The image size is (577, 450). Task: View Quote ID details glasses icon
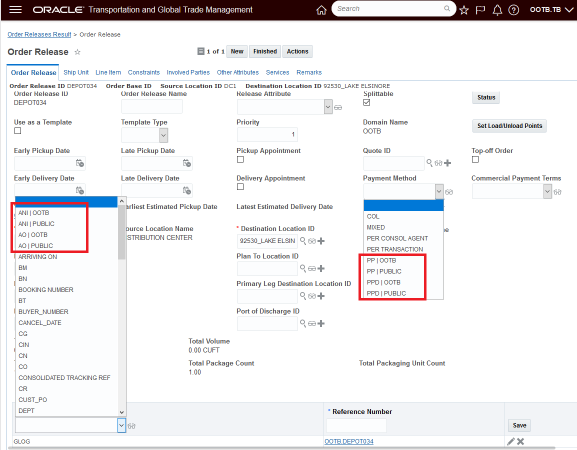pyautogui.click(x=438, y=163)
